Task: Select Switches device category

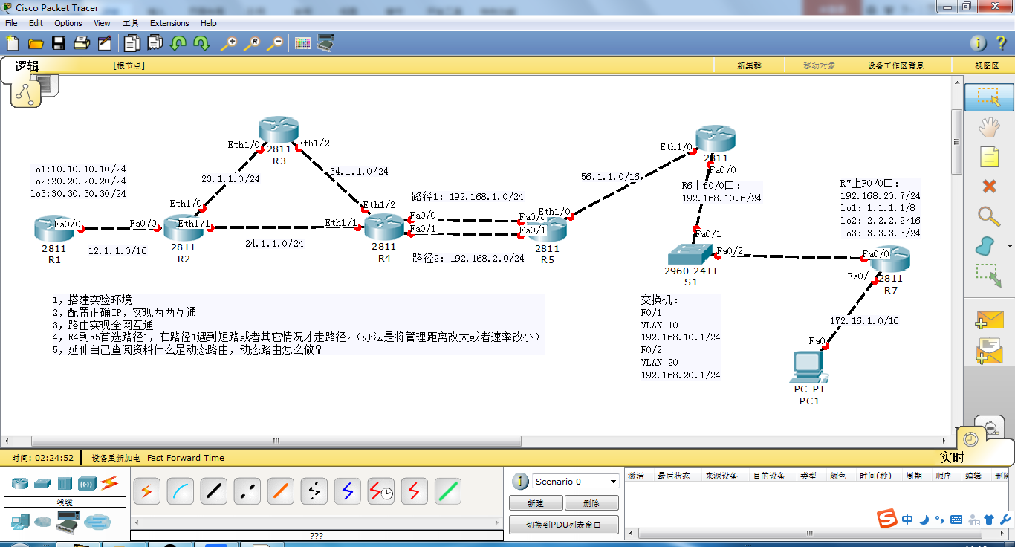Action: pyautogui.click(x=42, y=484)
